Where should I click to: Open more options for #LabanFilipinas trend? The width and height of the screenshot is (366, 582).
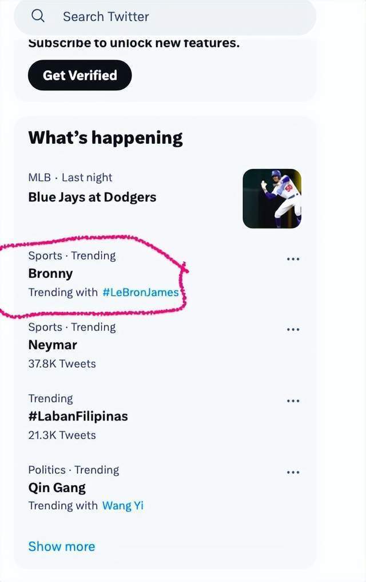tap(293, 401)
